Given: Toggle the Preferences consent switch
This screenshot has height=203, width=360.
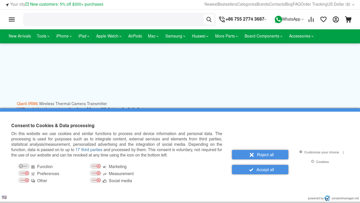Looking at the screenshot, I should 24,173.
